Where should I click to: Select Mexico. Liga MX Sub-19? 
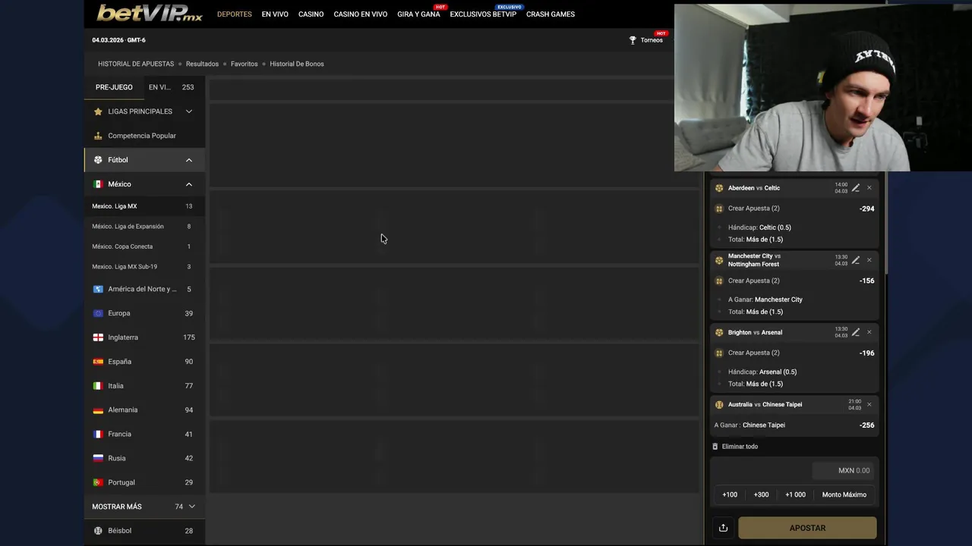point(144,267)
